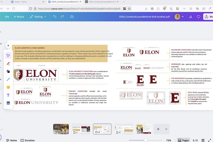Reload the current page
213x142 pixels.
click(14, 9)
